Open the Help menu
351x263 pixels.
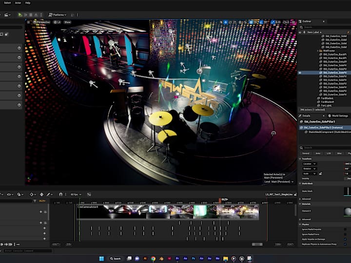[x=28, y=3]
